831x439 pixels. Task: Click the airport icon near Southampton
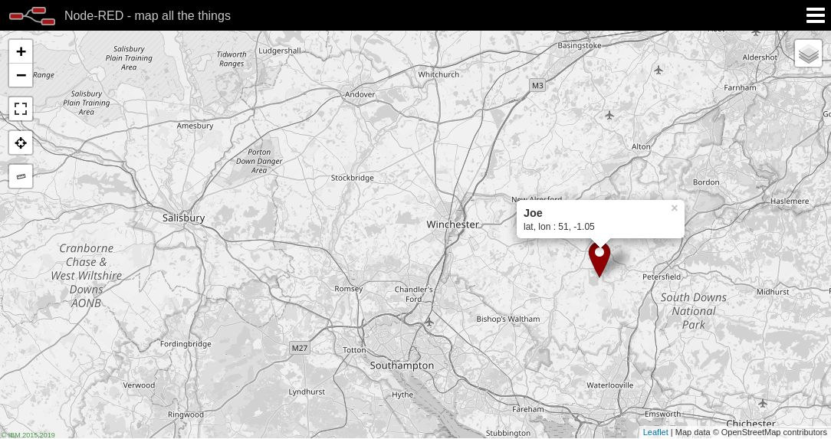[429, 322]
